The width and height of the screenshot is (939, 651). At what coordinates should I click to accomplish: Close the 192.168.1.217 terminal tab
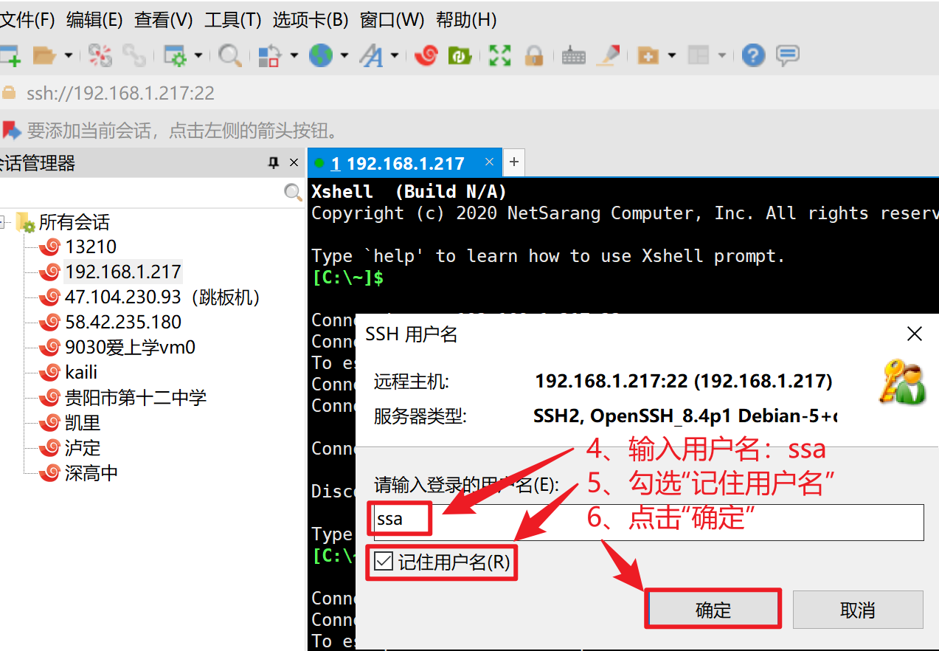coord(489,162)
